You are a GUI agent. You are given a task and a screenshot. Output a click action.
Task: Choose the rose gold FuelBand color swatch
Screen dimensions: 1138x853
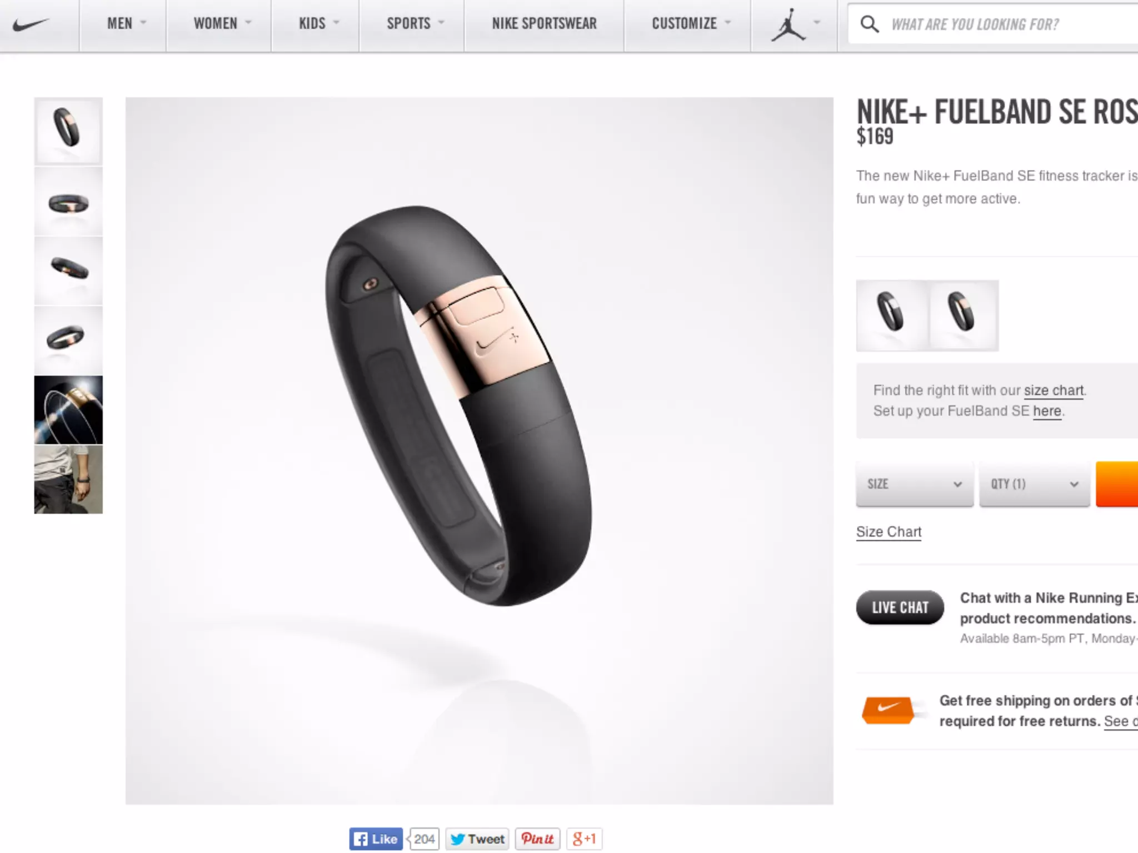click(x=963, y=315)
